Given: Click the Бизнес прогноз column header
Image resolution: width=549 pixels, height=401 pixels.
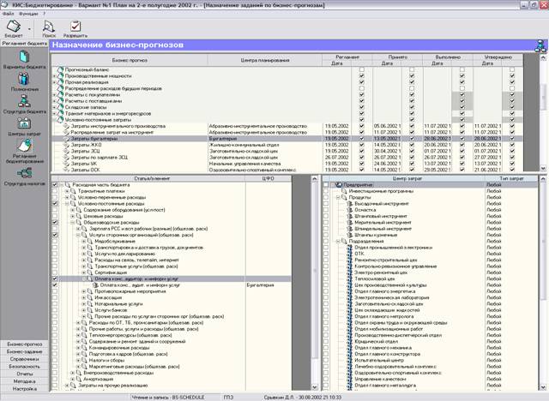Looking at the screenshot, I should pyautogui.click(x=130, y=60).
